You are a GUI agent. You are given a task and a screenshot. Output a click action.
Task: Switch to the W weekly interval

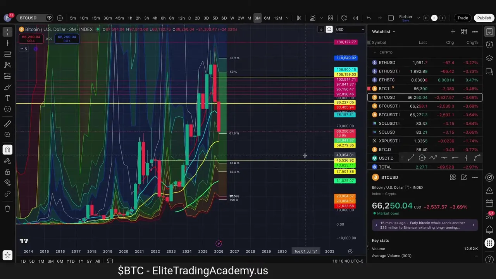tap(232, 18)
